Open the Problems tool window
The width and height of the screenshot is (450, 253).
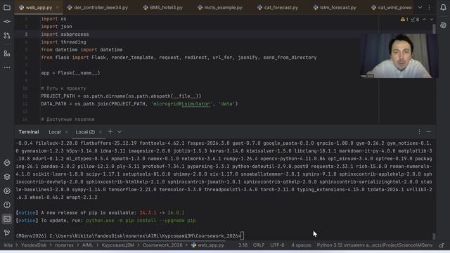click(x=7, y=205)
